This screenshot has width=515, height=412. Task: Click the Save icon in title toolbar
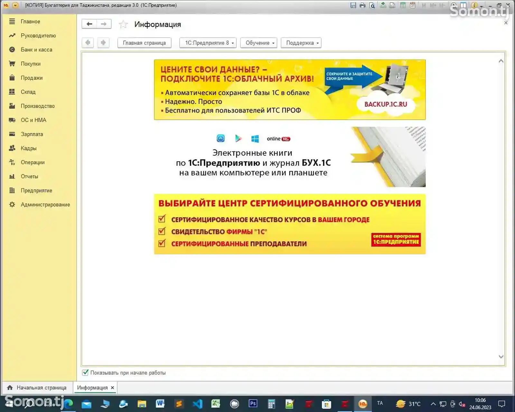click(x=353, y=5)
